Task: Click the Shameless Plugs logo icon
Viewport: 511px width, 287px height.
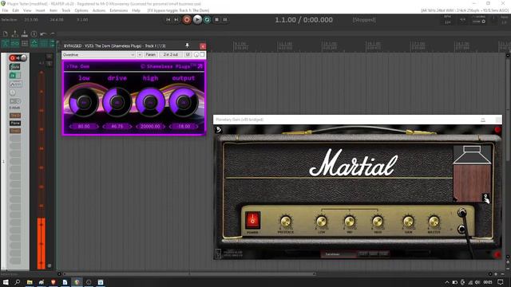Action: click(x=200, y=66)
